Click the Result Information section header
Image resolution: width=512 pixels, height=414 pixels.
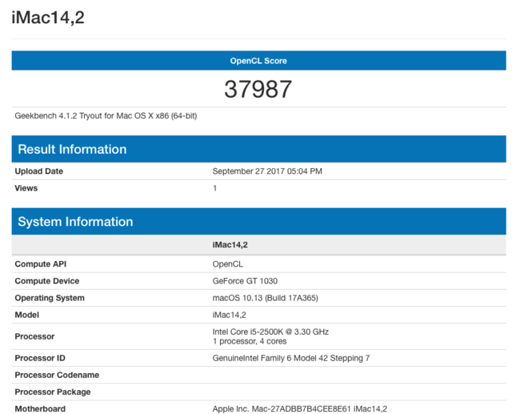(x=258, y=149)
